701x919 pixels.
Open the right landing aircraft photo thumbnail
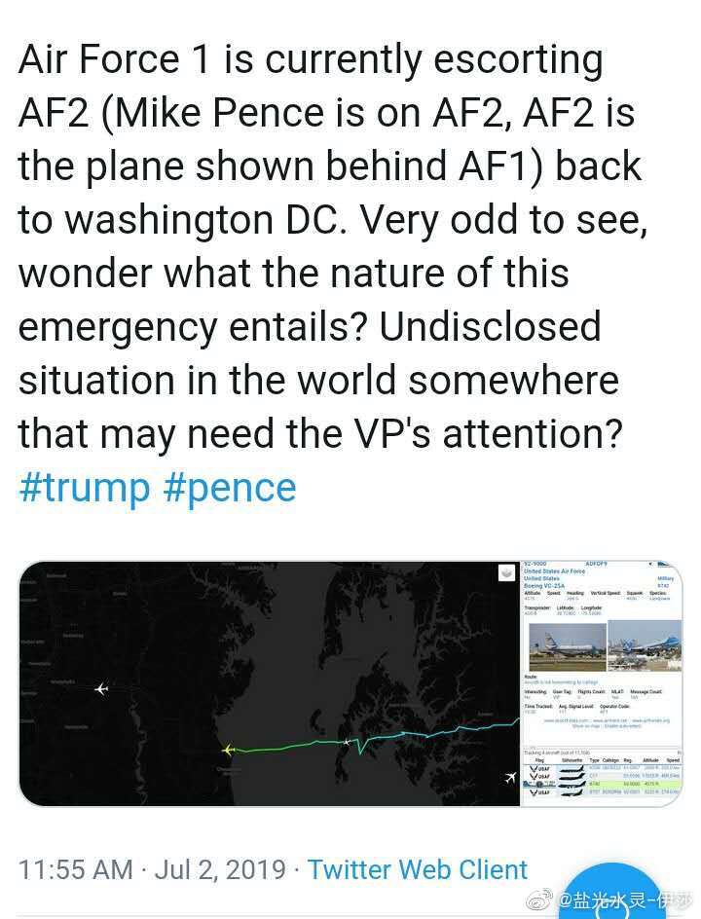tap(645, 647)
